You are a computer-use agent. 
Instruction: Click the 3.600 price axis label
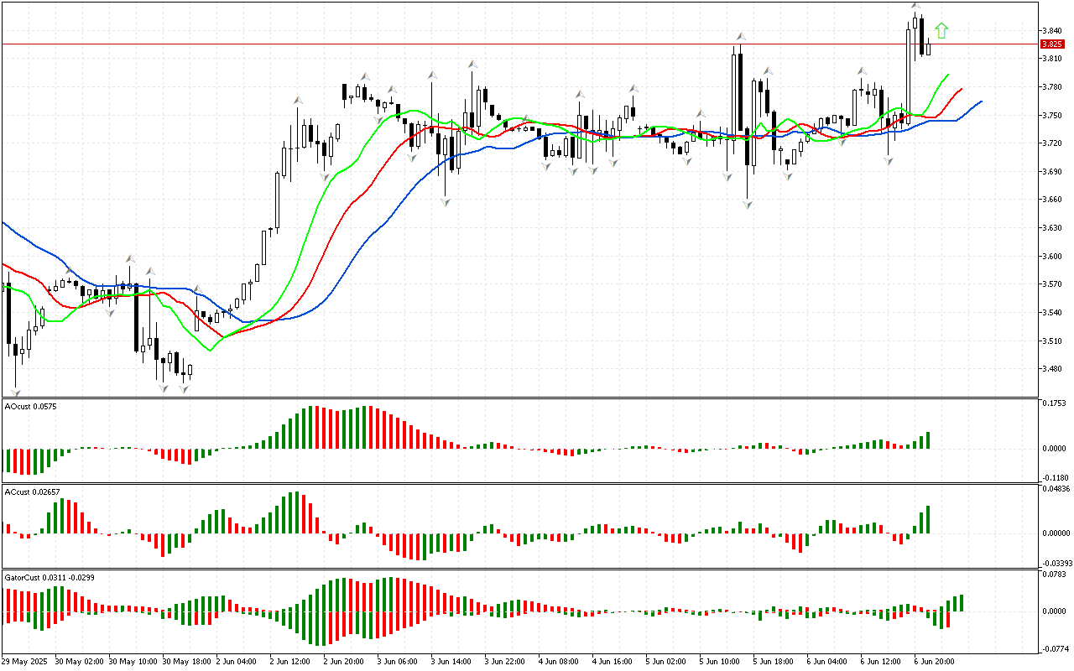[1051, 256]
